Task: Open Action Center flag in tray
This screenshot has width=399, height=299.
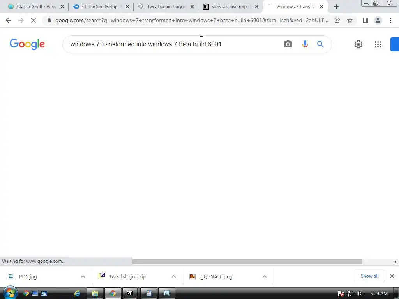Action: (x=341, y=294)
